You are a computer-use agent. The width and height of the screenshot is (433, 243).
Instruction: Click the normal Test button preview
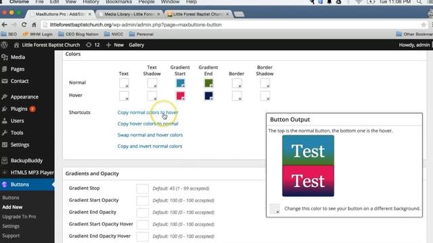coord(308,151)
